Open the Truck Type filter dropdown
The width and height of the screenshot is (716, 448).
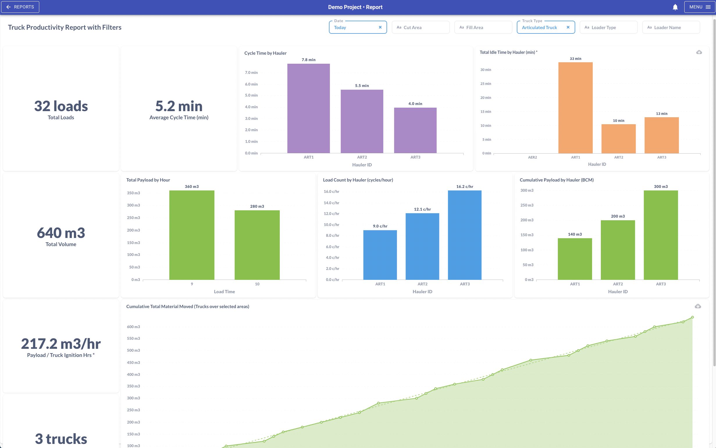(x=546, y=27)
